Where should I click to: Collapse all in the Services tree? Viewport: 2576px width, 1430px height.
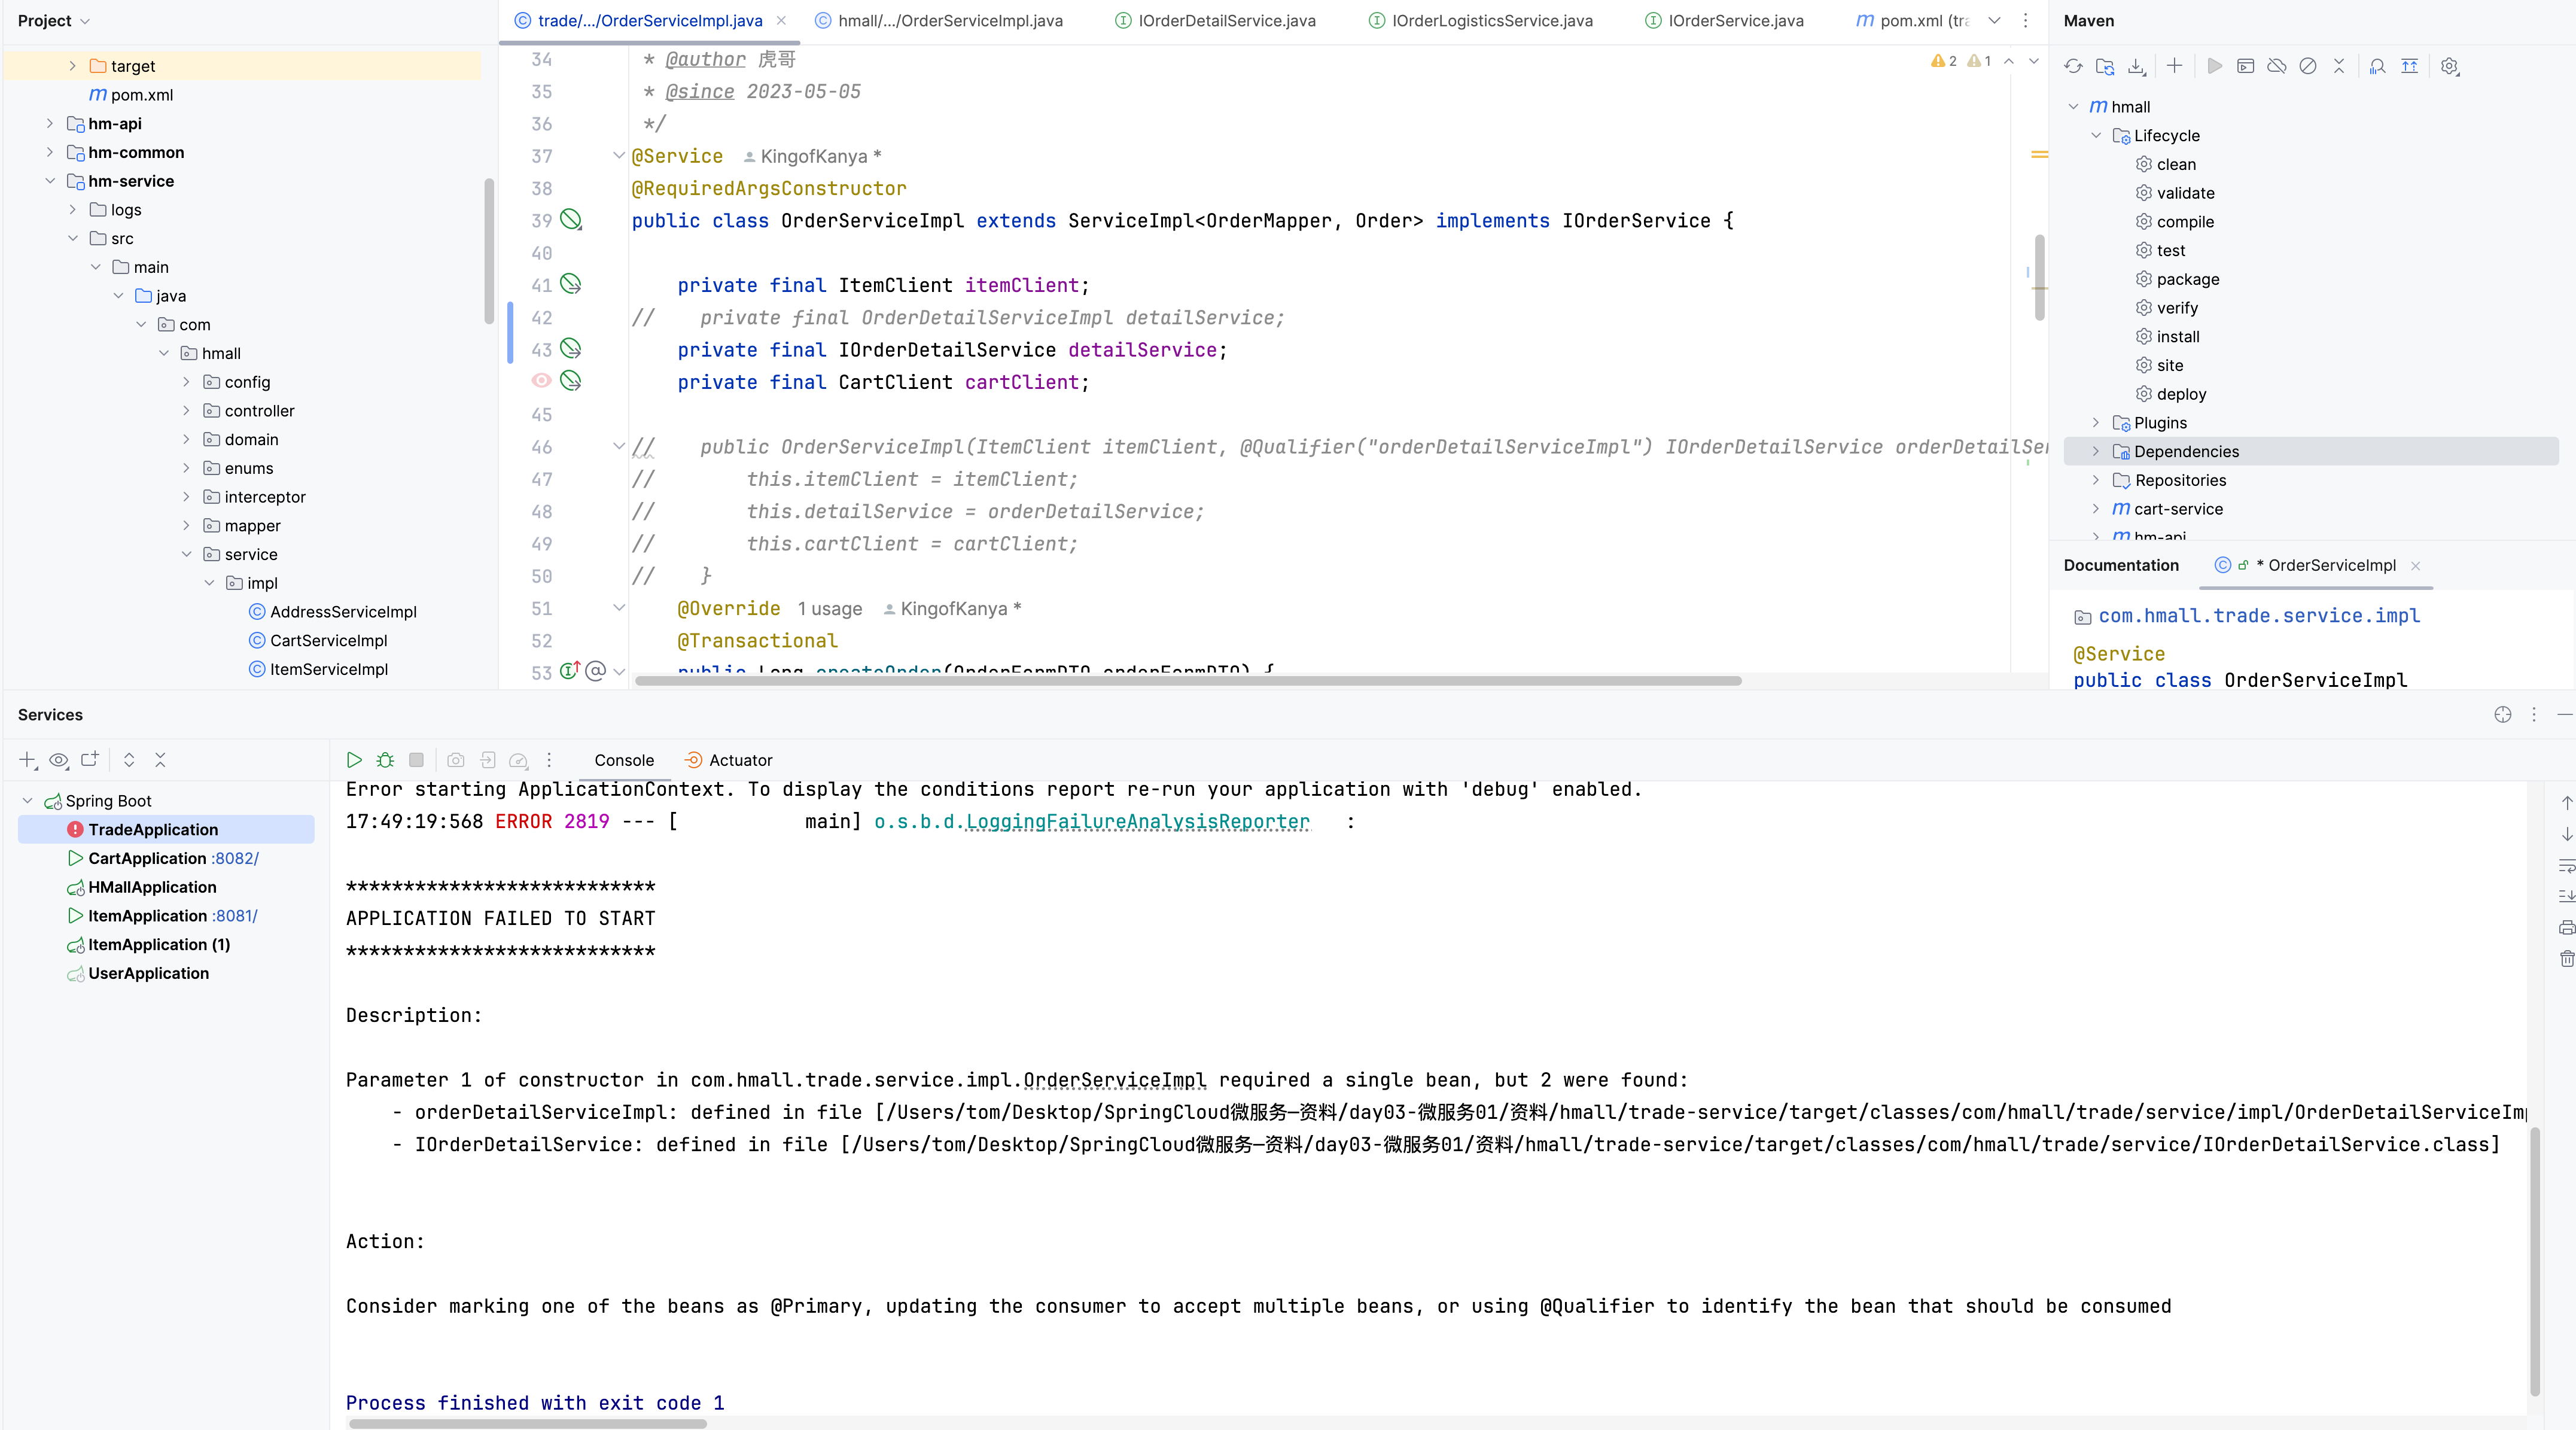[x=160, y=760]
